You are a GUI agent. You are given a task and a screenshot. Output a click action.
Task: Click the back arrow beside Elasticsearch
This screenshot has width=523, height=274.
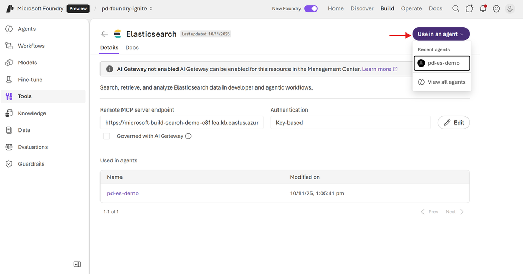click(104, 34)
